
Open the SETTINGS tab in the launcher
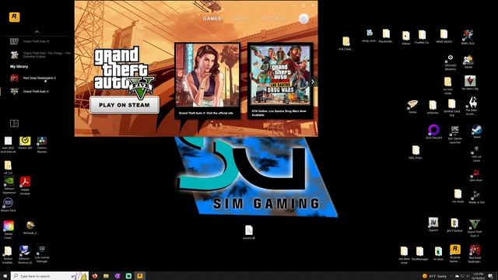(274, 19)
